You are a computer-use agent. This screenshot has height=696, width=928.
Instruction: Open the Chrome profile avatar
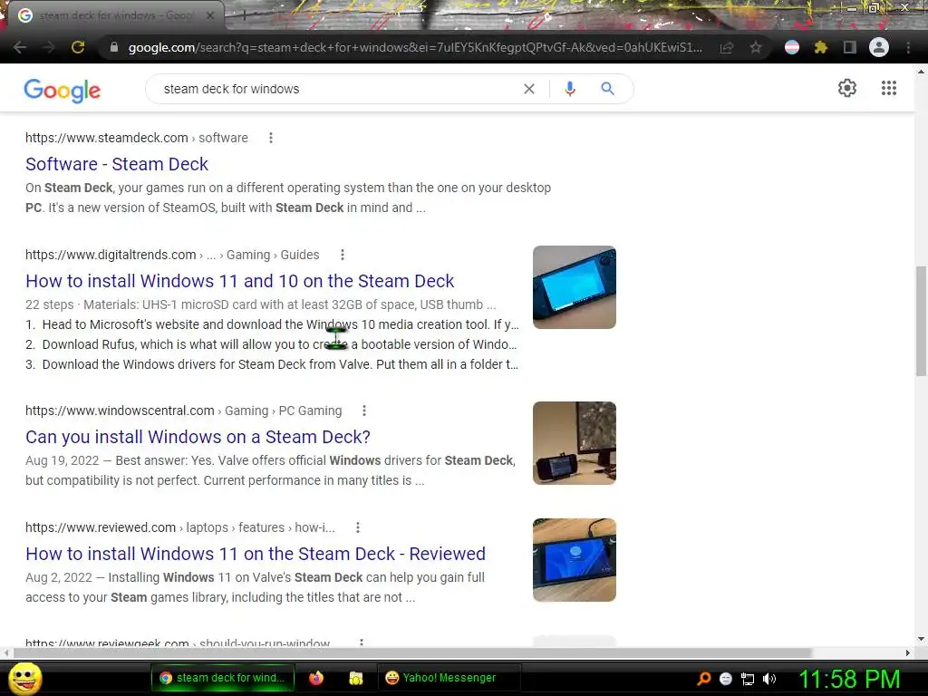(x=879, y=47)
